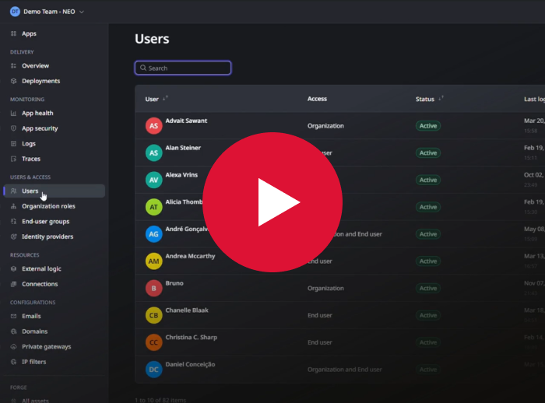Image resolution: width=545 pixels, height=403 pixels.
Task: Click the Logs icon
Action: point(13,143)
